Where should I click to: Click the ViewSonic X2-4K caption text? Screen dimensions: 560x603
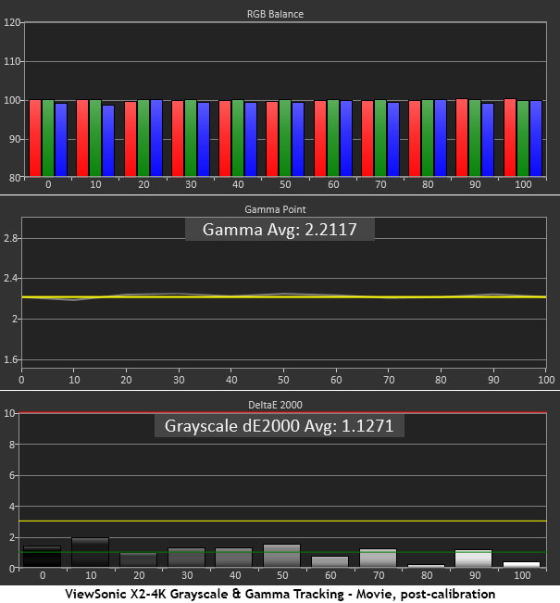[280, 594]
